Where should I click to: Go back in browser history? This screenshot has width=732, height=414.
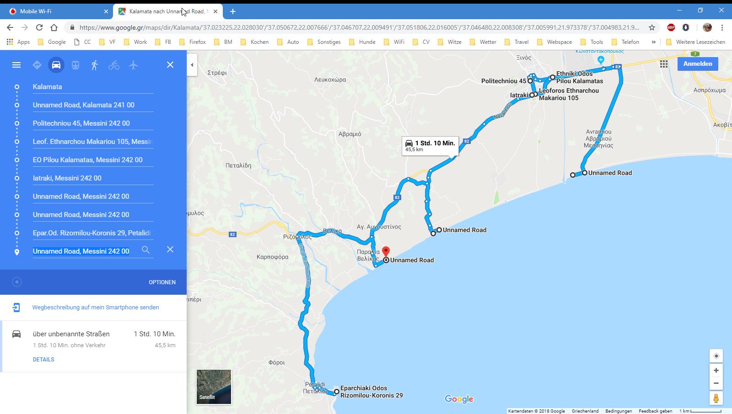10,27
